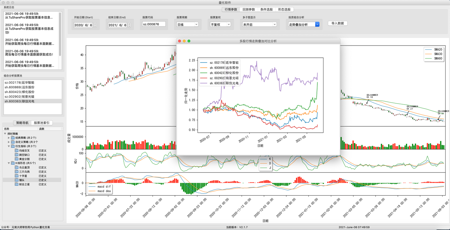Click the 系统日志 scrollbar

[x=60, y=34]
